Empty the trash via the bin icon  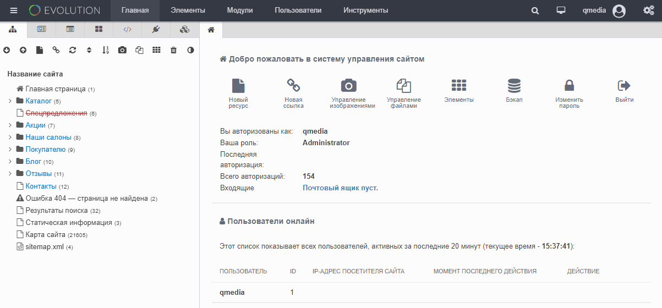[x=173, y=50]
